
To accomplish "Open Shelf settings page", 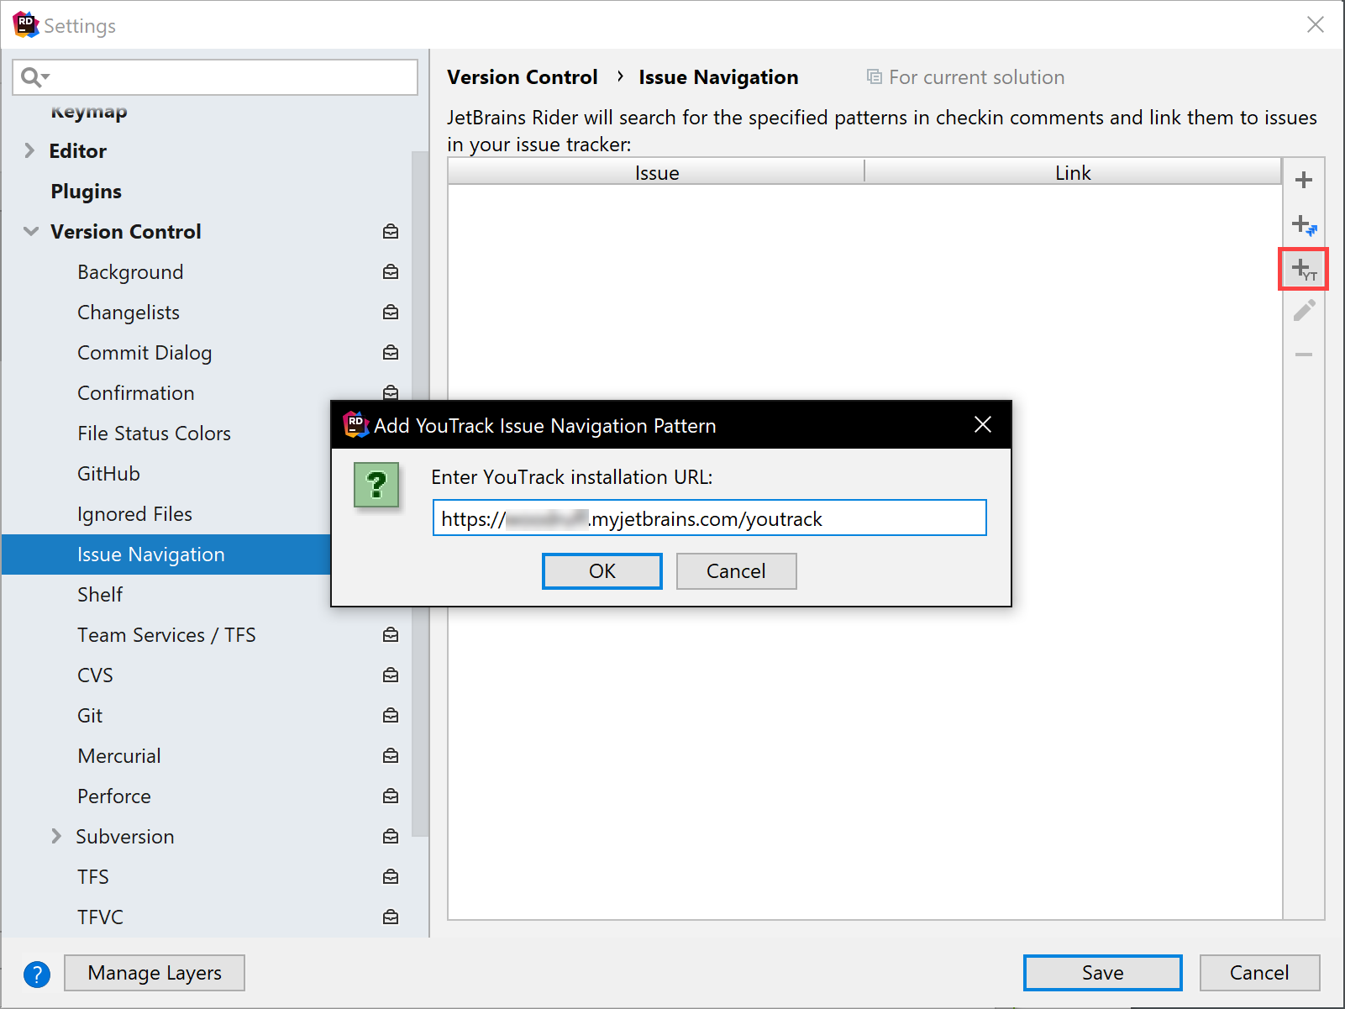I will coord(100,595).
